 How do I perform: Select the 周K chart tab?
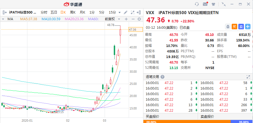click(x=73, y=12)
